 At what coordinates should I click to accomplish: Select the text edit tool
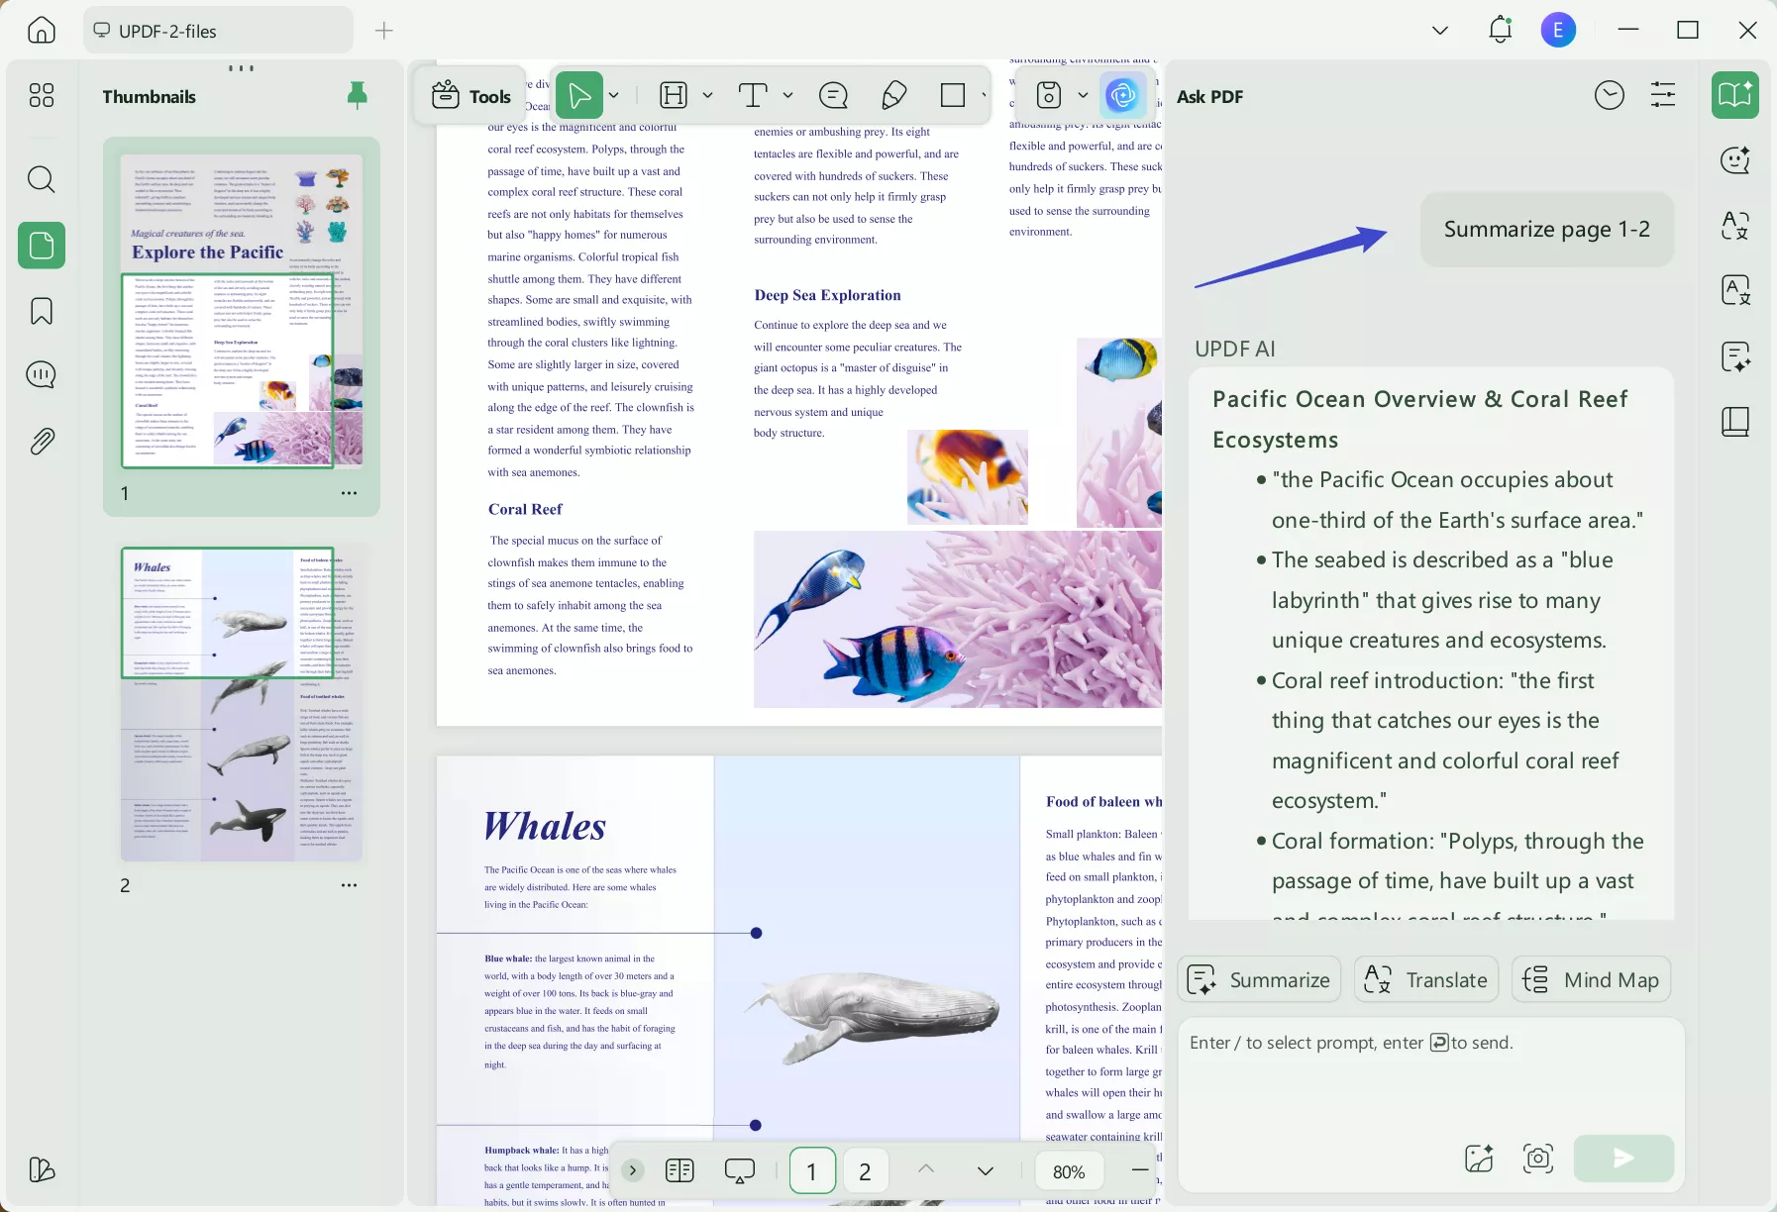coord(753,95)
